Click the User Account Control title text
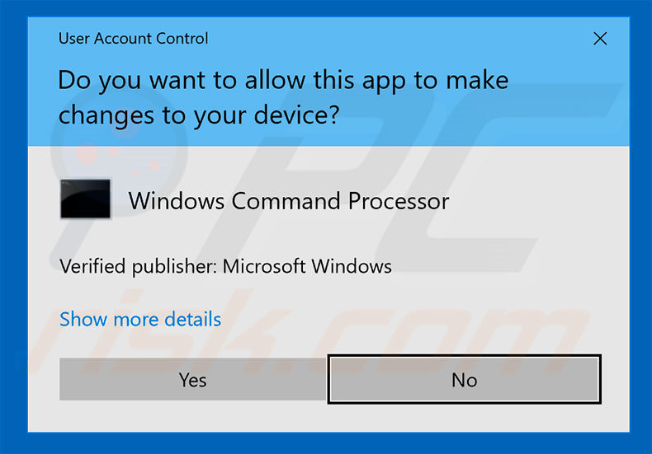Image resolution: width=652 pixels, height=454 pixels. click(133, 38)
